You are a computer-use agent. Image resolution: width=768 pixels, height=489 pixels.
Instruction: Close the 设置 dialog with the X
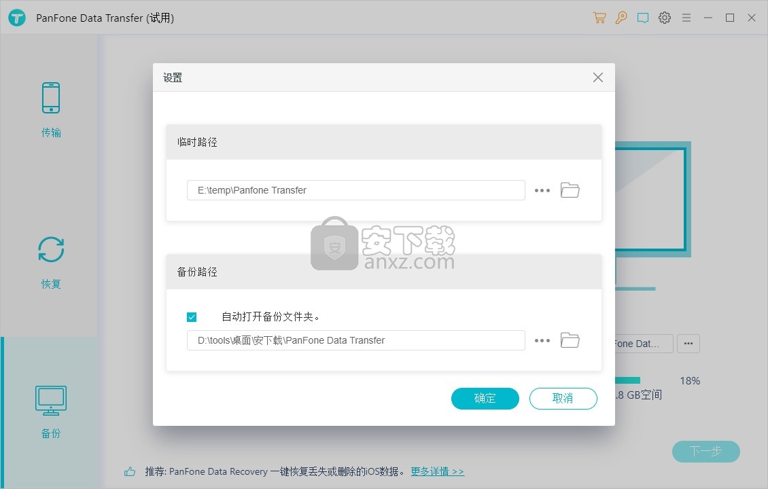598,77
